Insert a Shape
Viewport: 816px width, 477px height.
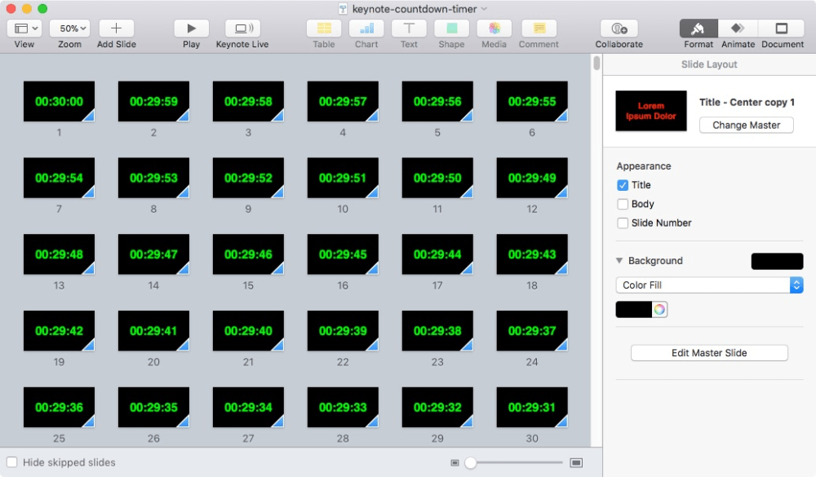pyautogui.click(x=452, y=29)
